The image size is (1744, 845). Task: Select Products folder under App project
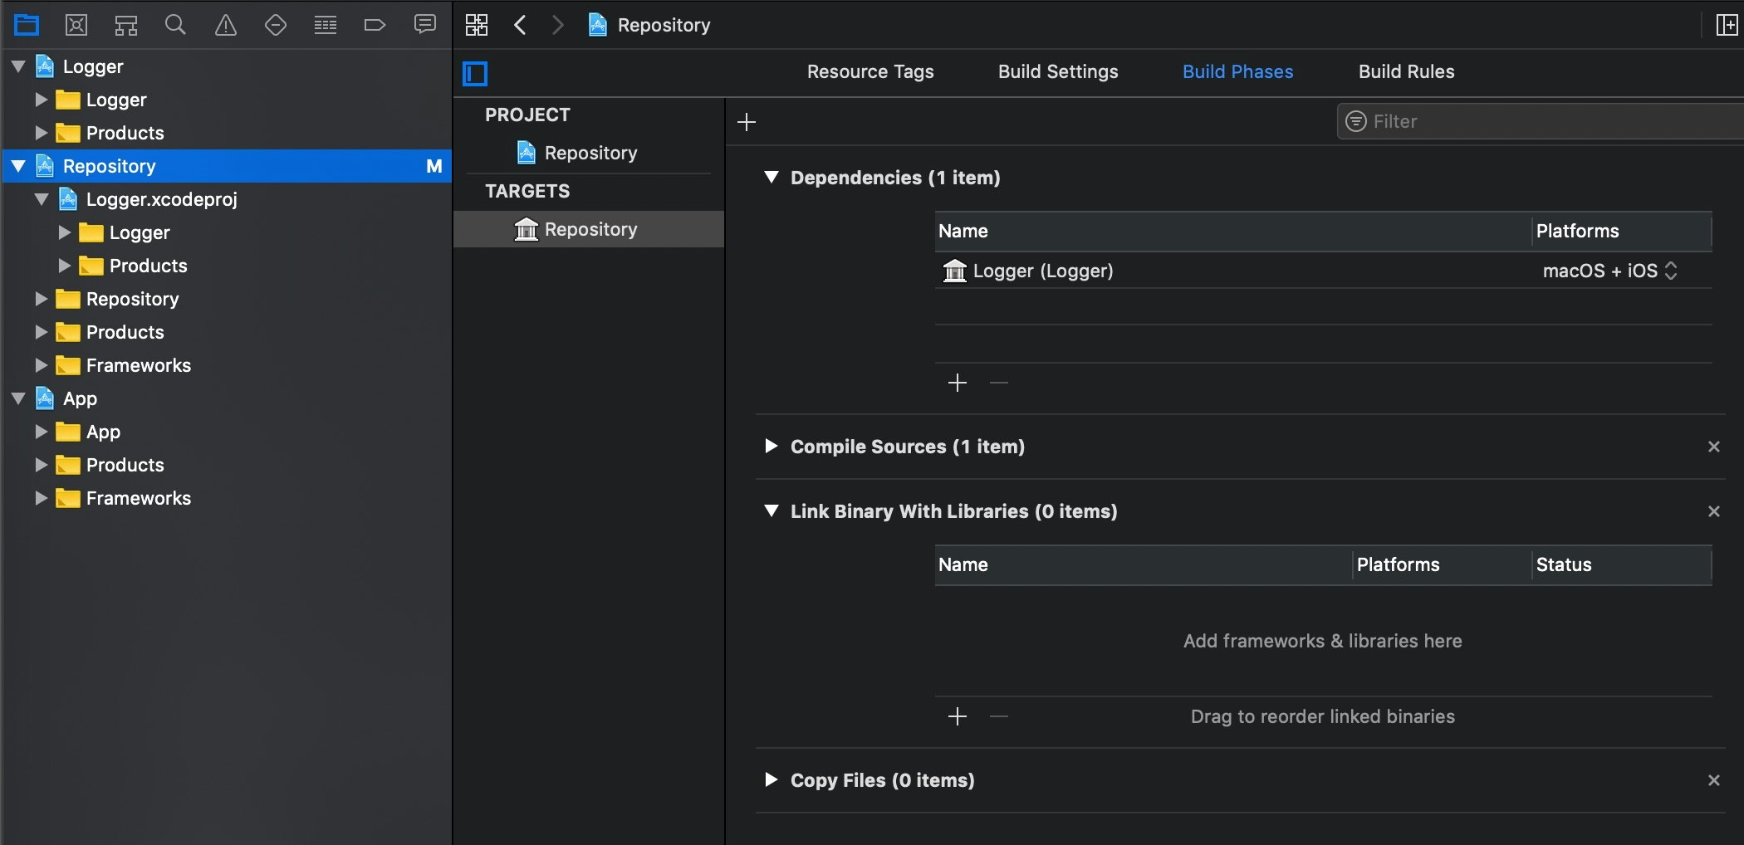click(x=125, y=465)
